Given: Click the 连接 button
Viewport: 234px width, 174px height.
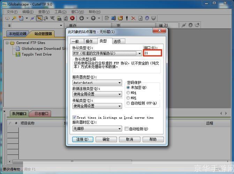Looking at the screenshot, I should click(83, 140).
